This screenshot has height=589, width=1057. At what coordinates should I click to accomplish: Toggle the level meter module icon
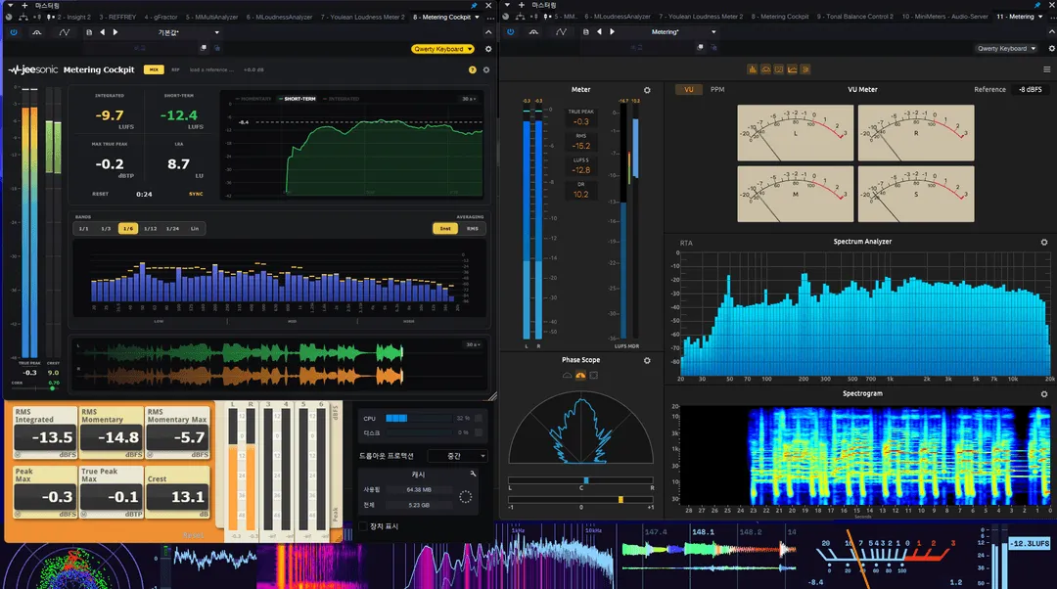(753, 69)
